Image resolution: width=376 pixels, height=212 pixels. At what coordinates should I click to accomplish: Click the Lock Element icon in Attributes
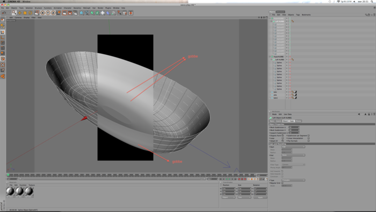coord(369,114)
